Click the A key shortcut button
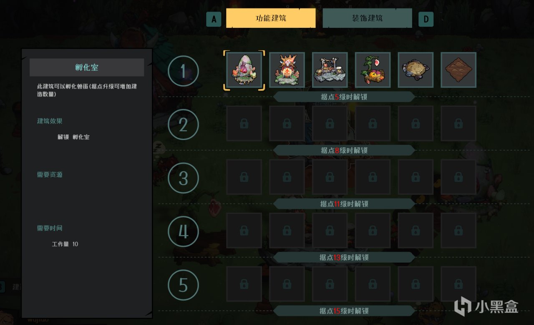This screenshot has width=534, height=325. [214, 19]
